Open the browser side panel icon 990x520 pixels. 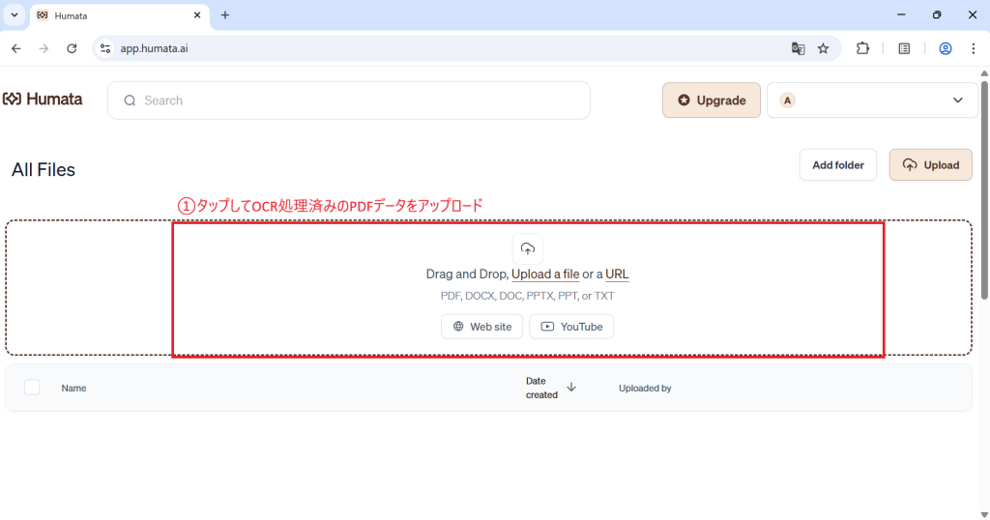point(904,48)
